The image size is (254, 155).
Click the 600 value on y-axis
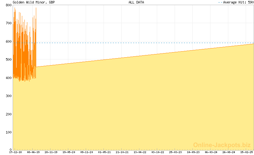point(8,41)
